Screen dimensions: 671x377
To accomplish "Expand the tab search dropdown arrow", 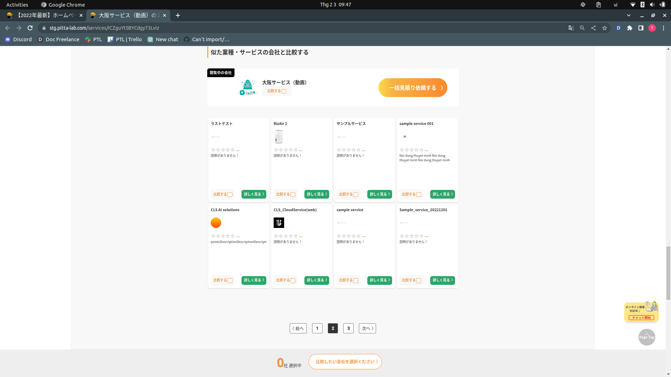I will coord(629,15).
